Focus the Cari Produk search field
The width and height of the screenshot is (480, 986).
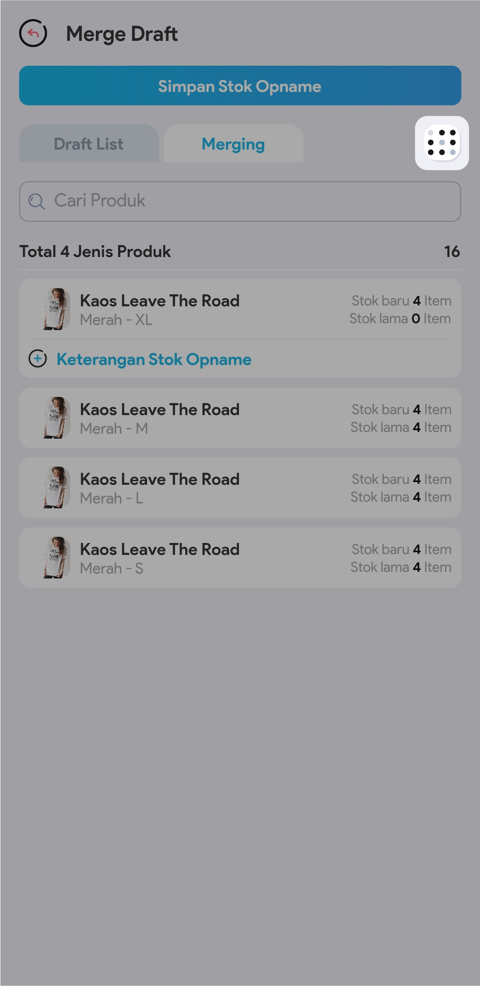click(x=249, y=201)
